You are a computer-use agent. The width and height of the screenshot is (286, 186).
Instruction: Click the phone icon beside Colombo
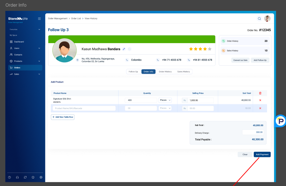click(127, 60)
